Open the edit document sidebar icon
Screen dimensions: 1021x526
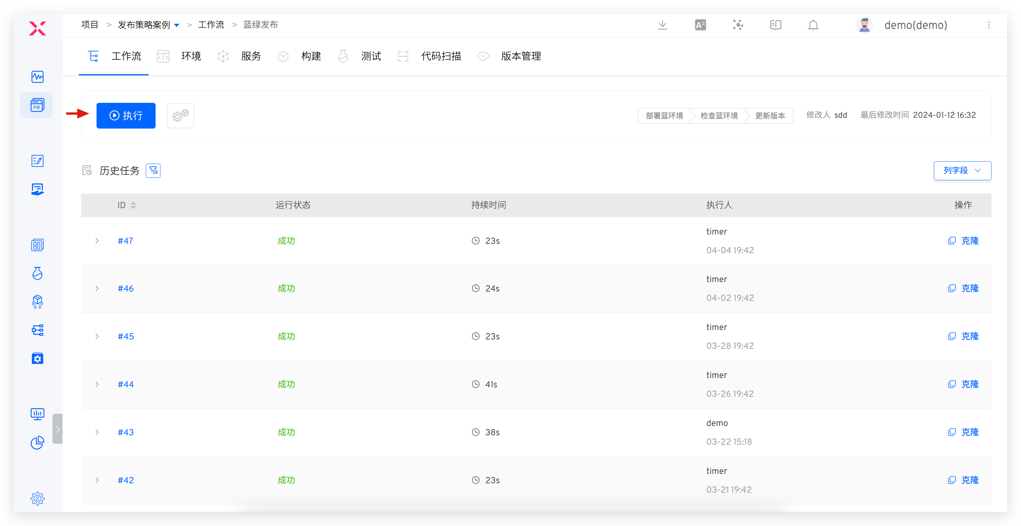coord(37,161)
